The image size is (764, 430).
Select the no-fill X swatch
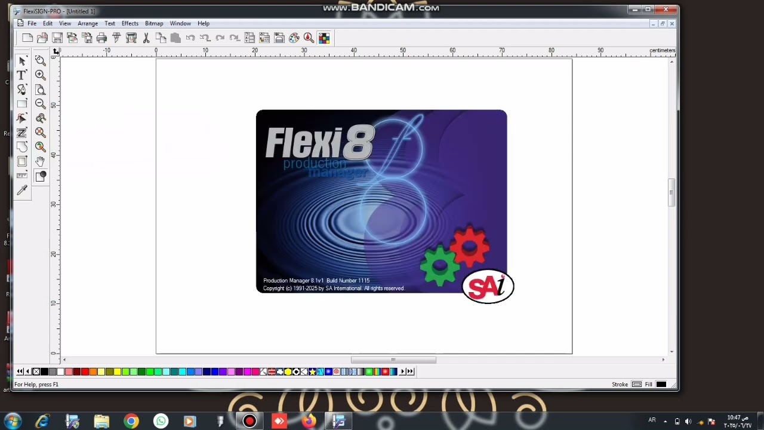coord(36,371)
